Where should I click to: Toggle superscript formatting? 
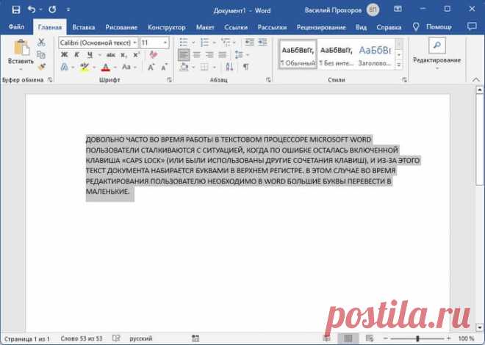click(x=136, y=55)
